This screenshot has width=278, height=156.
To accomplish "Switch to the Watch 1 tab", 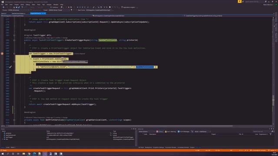I will (x=13, y=147).
